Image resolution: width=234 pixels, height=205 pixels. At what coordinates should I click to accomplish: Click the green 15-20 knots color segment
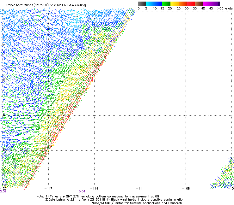[x=166, y=4]
